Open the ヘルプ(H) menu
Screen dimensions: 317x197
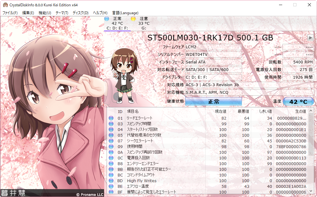coord(100,13)
